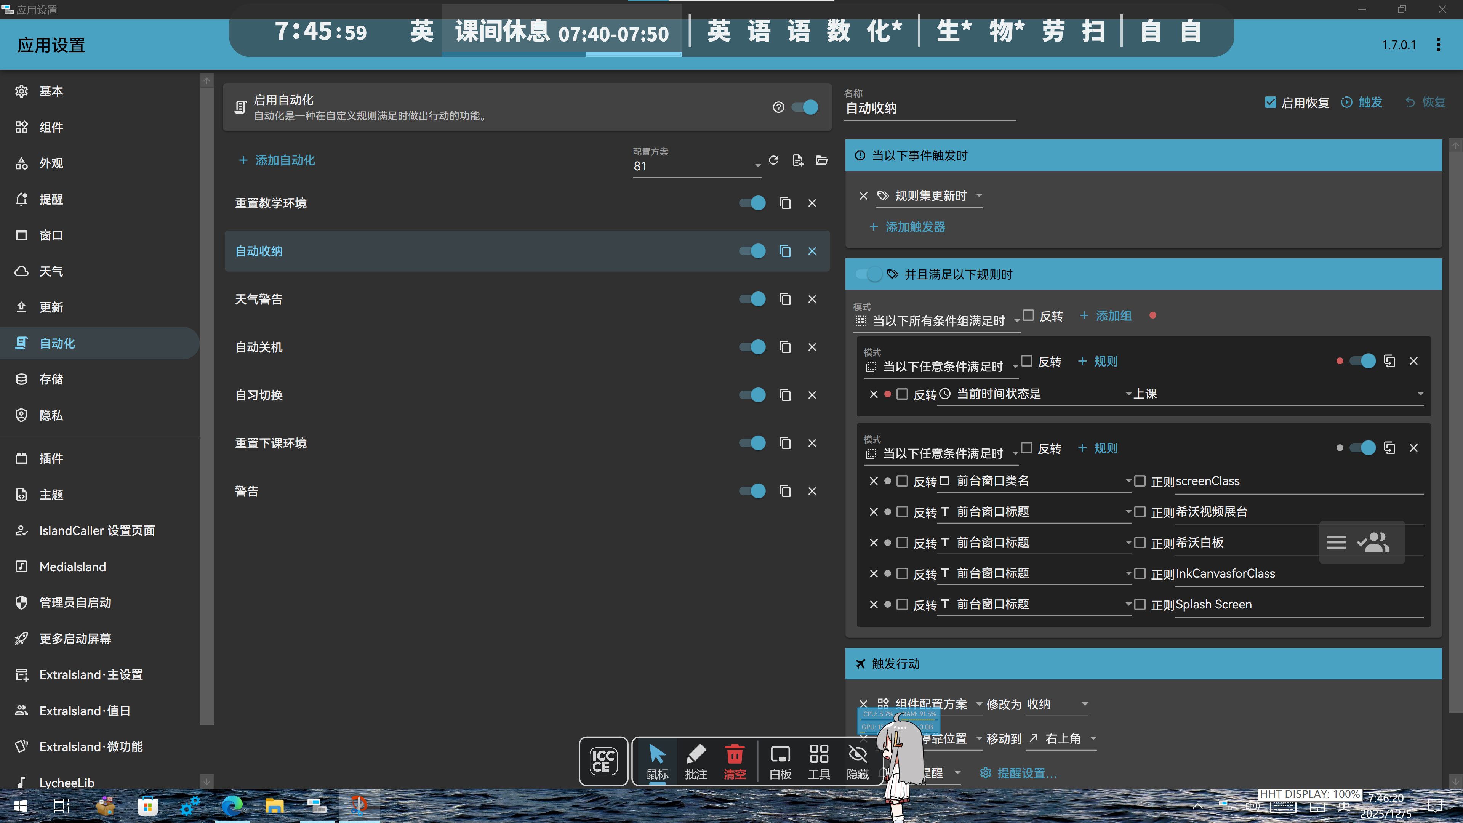Select the 批注 pen tool
This screenshot has height=823, width=1463.
click(x=696, y=761)
